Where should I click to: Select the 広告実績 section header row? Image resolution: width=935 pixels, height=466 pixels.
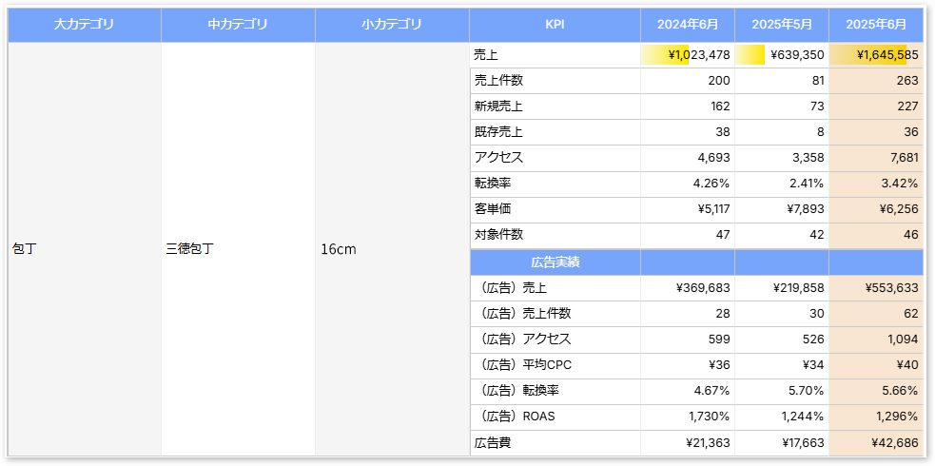point(555,262)
